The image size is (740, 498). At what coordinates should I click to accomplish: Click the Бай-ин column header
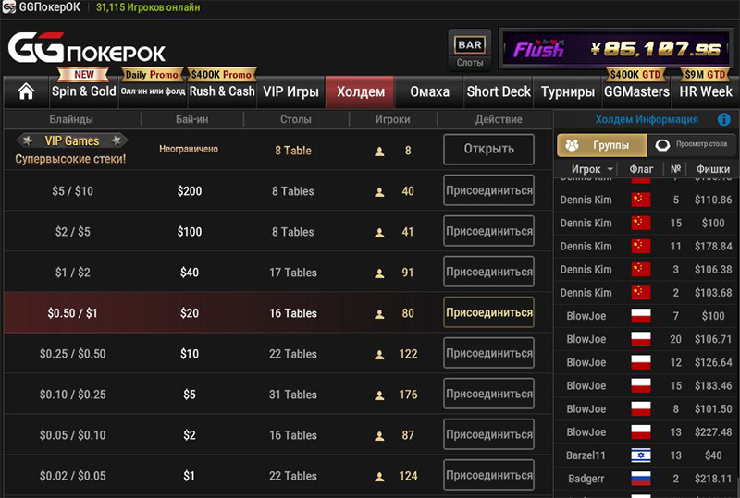(x=191, y=119)
